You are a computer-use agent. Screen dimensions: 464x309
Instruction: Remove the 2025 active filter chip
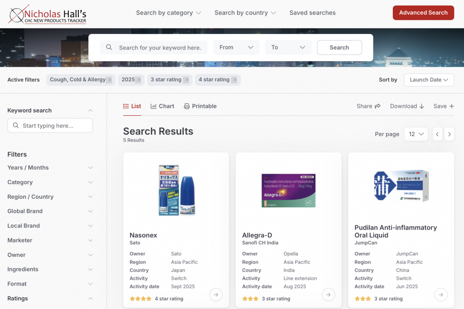[139, 80]
